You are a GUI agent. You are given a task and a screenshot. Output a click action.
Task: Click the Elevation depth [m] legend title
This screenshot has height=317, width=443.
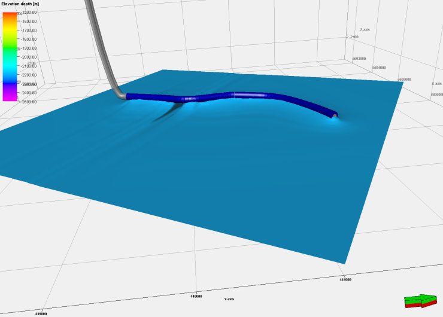(20, 5)
